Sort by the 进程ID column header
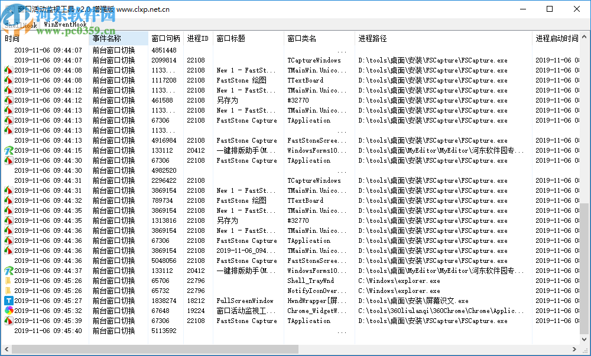 198,38
